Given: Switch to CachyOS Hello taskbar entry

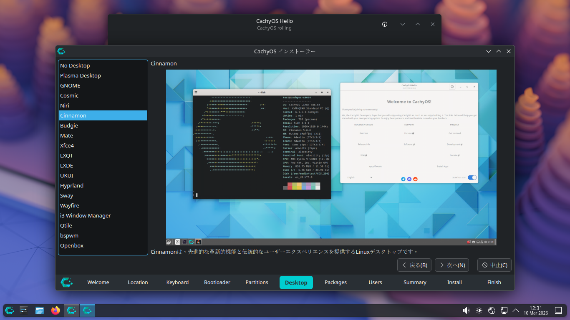Looking at the screenshot, I should (71, 310).
